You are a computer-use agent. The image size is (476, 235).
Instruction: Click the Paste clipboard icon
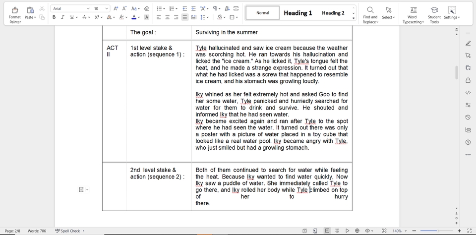(x=30, y=10)
